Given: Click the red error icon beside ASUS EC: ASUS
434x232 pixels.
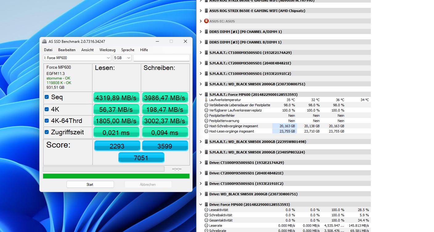Looking at the screenshot, I should 206,21.
